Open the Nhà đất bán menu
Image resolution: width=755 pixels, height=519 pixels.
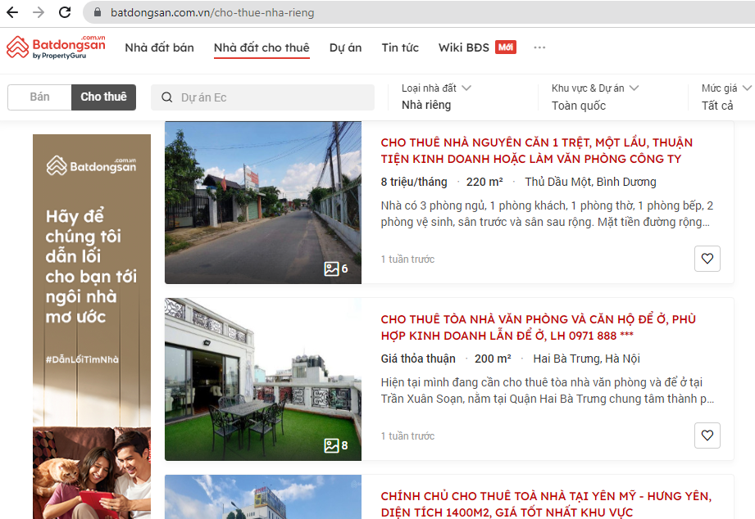coord(159,47)
